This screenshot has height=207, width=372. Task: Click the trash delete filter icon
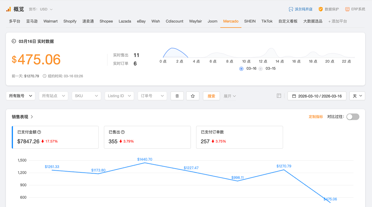pyautogui.click(x=177, y=96)
